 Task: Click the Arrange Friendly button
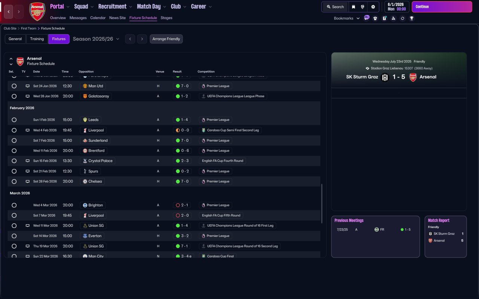166,39
